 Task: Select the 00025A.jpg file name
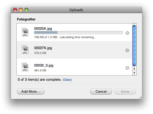(43, 29)
